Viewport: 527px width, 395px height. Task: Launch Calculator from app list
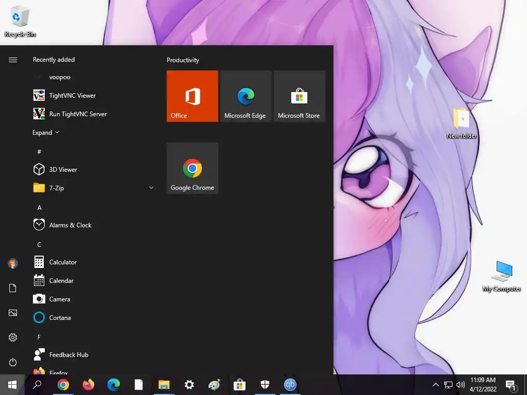(94, 262)
